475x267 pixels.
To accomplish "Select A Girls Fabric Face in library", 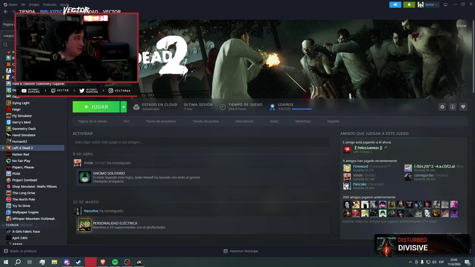I will 26,231.
